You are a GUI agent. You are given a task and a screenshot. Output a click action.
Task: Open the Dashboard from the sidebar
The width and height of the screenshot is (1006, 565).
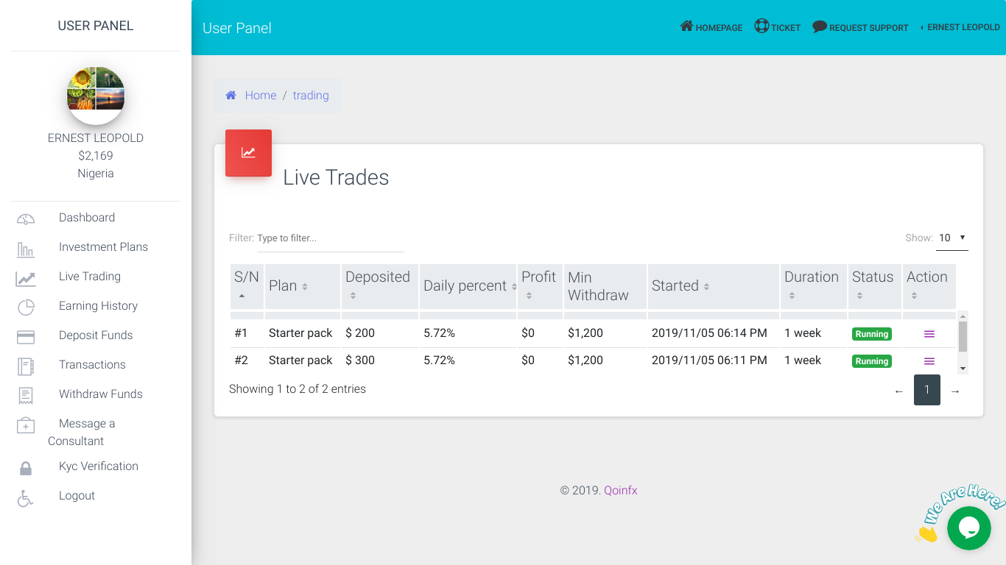pos(86,217)
